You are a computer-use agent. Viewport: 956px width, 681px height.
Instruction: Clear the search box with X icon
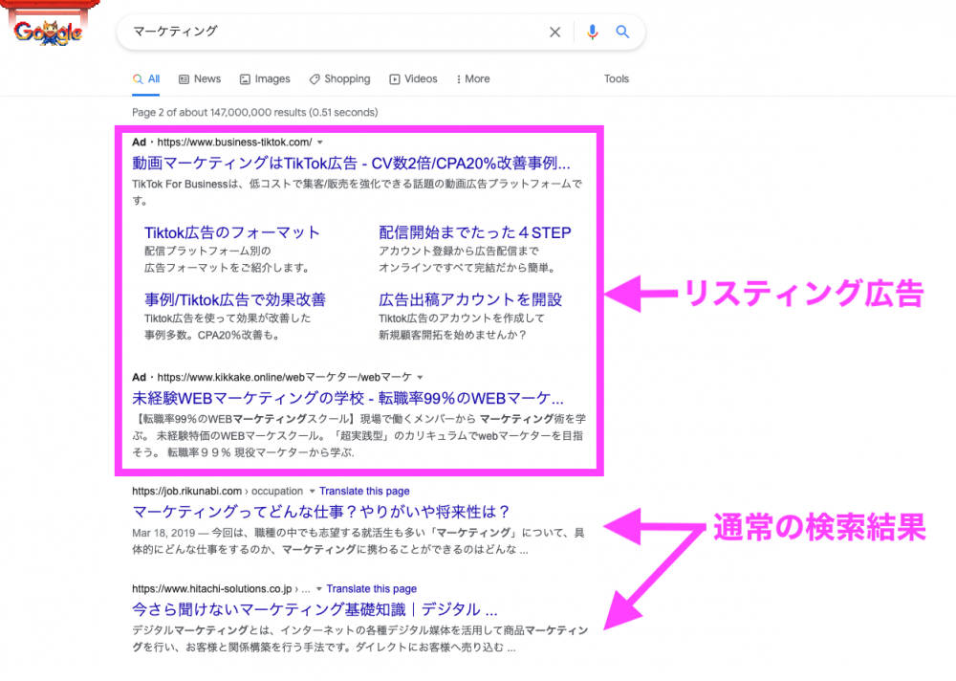point(554,32)
